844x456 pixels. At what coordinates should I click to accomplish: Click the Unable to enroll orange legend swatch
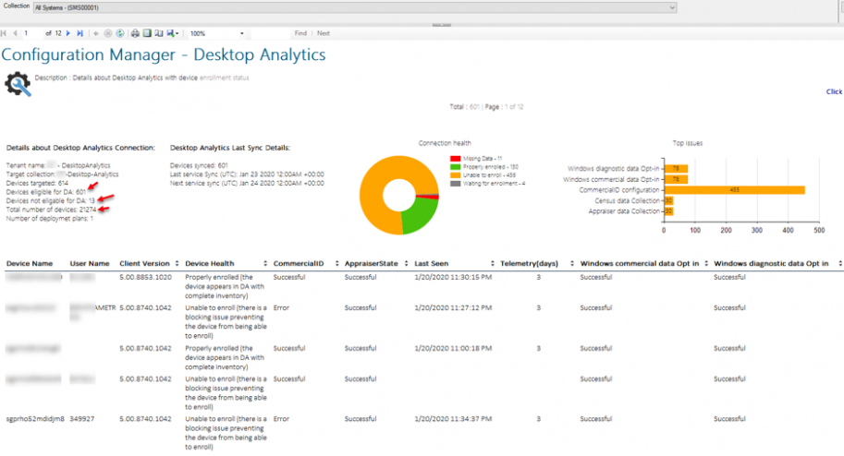456,175
